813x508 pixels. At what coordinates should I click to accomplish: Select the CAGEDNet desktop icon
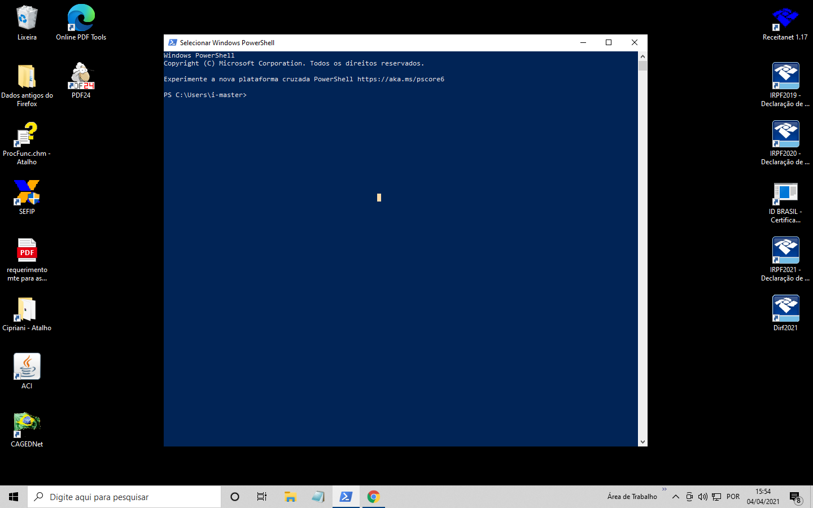(27, 429)
